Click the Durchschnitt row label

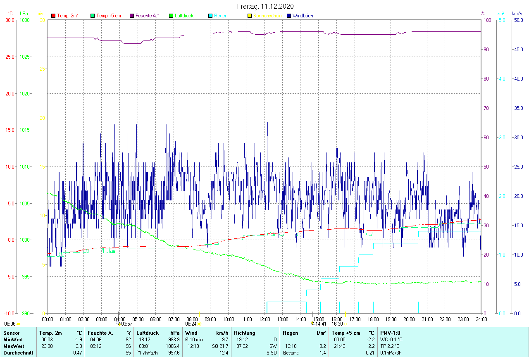18,353
